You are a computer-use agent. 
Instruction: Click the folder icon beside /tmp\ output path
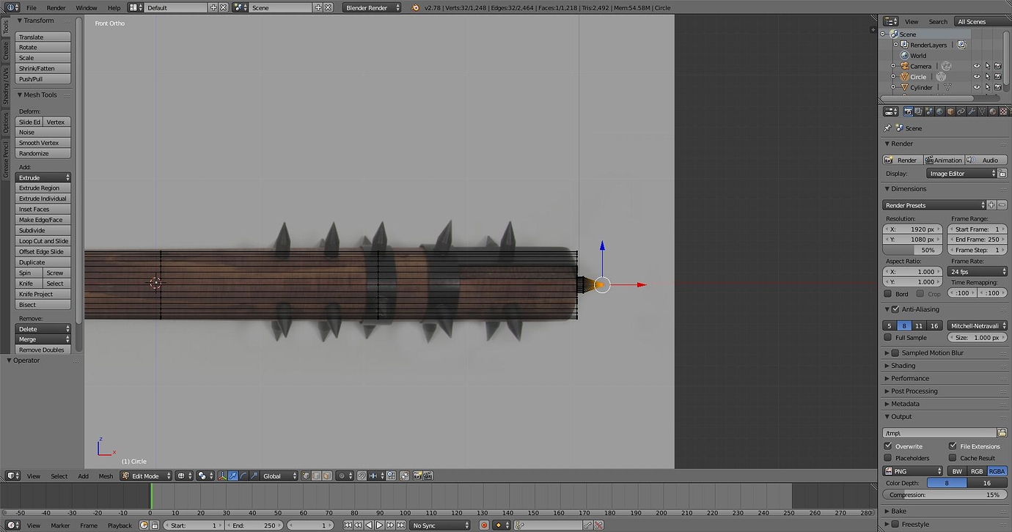1002,433
